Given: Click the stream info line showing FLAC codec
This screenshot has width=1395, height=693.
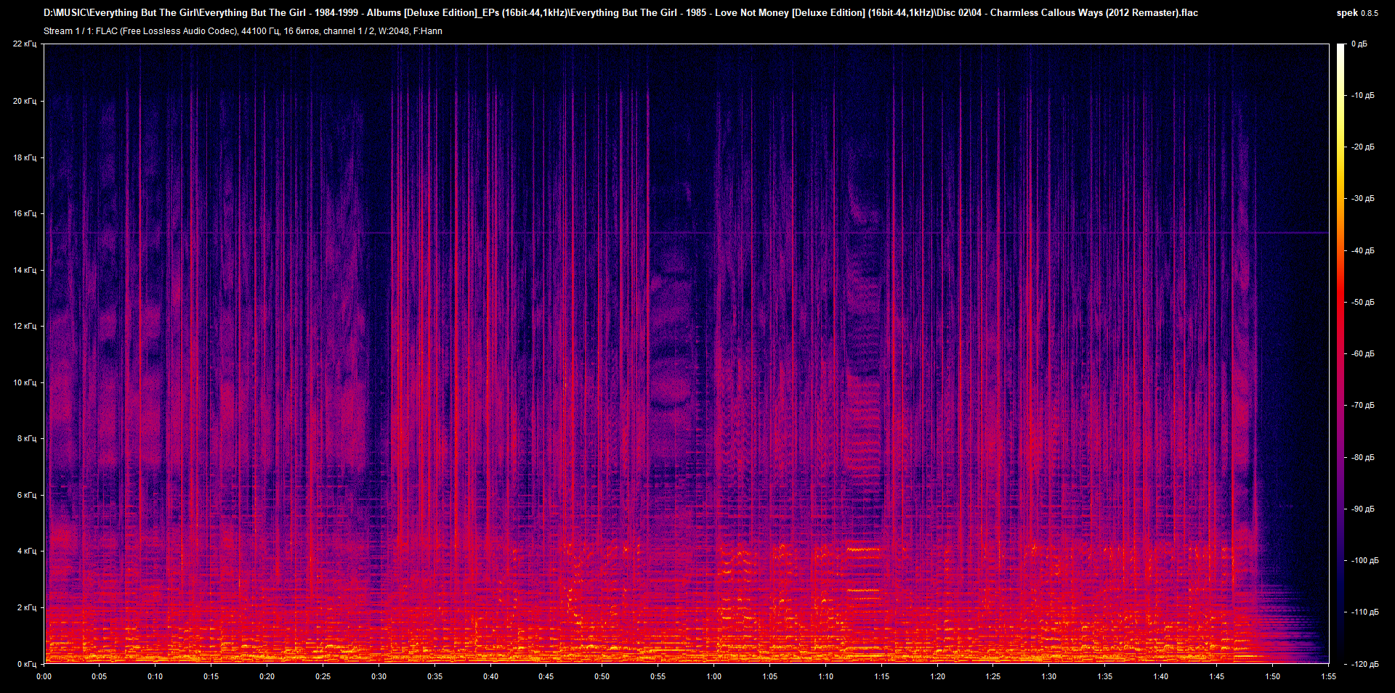Looking at the screenshot, I should tap(243, 31).
